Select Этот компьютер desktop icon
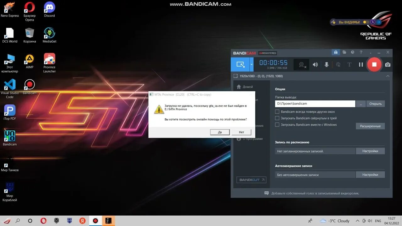 (10, 63)
